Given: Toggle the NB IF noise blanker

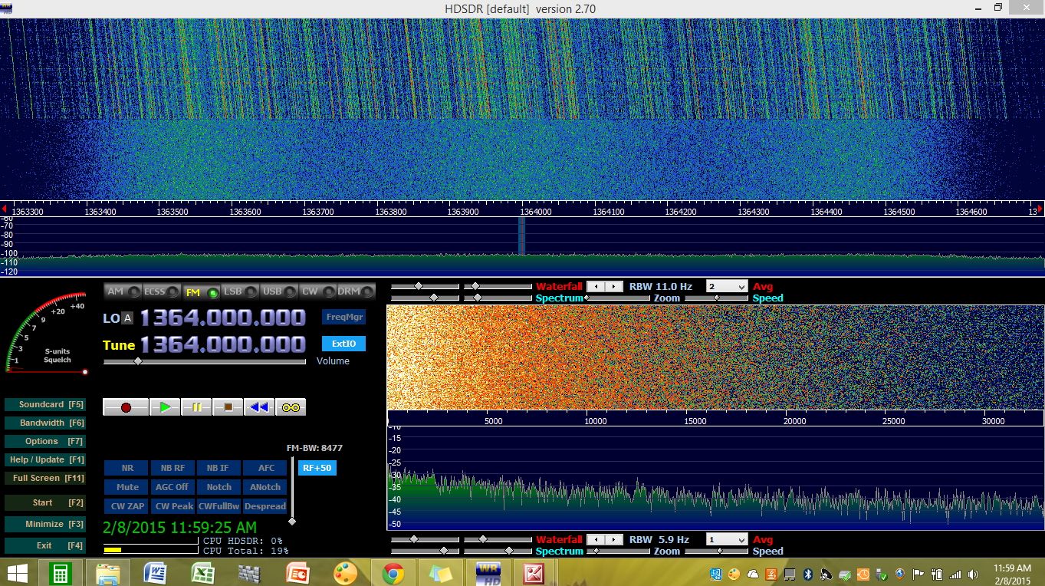Looking at the screenshot, I should [219, 468].
